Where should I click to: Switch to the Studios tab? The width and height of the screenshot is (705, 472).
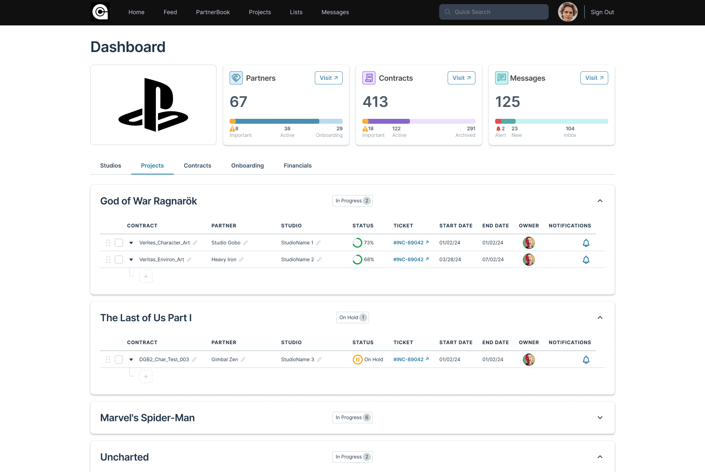pos(111,166)
